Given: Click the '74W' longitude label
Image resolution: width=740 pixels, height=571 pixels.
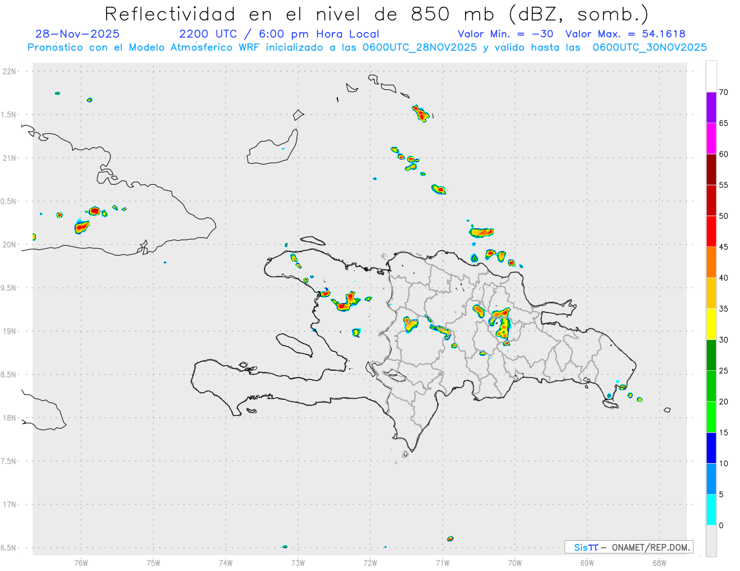Looking at the screenshot, I should (x=226, y=562).
